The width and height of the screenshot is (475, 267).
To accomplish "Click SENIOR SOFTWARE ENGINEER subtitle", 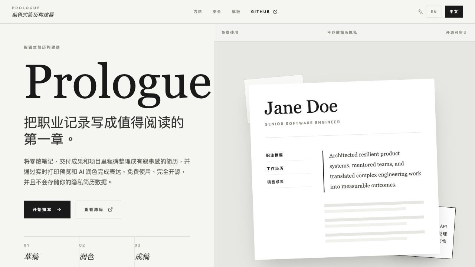I will click(302, 123).
